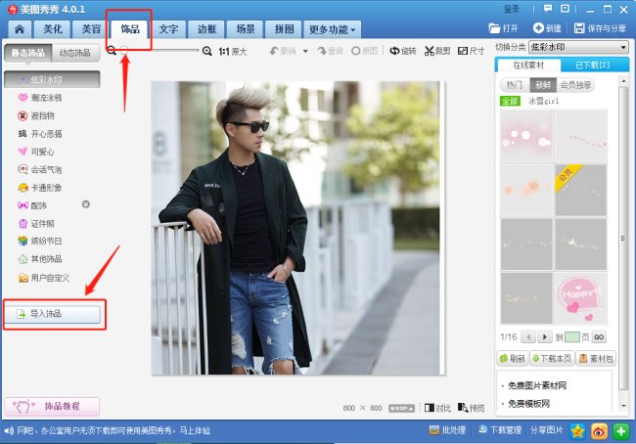Select 其他饰品 category
Screen dimensions: 636x444
click(40, 259)
